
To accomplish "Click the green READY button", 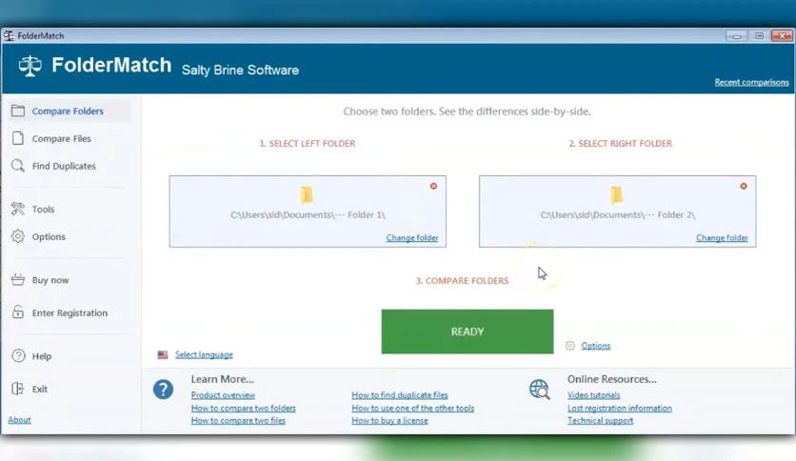I will [468, 331].
